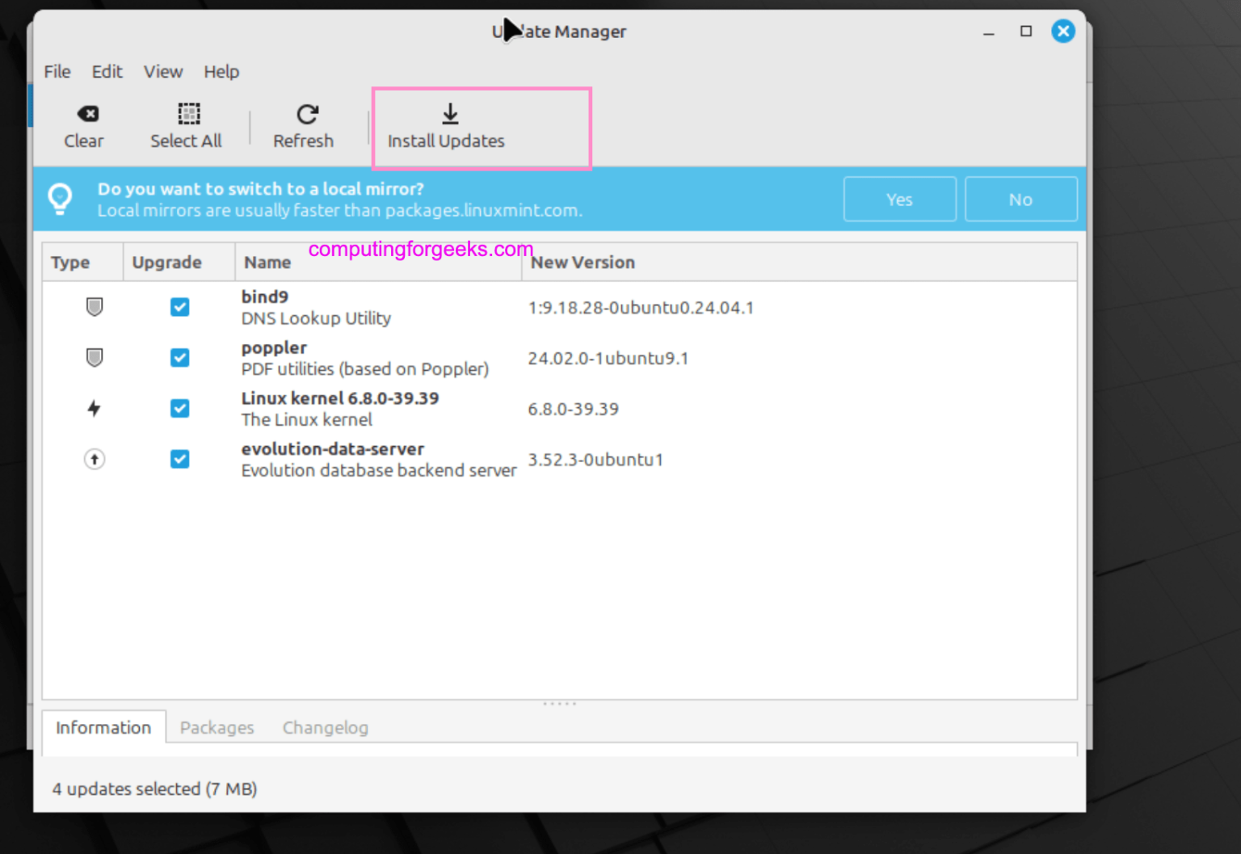Deselect the poppler update checkbox
This screenshot has height=854, width=1241.
[x=179, y=358]
